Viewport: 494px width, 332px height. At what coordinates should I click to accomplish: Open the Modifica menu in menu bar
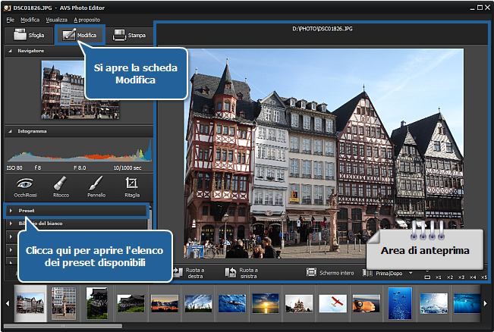coord(30,20)
